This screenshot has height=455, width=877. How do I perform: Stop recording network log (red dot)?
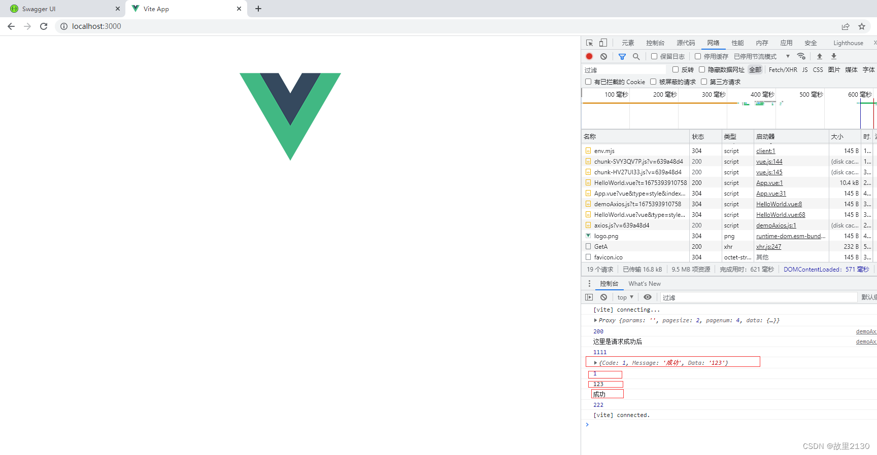[589, 56]
